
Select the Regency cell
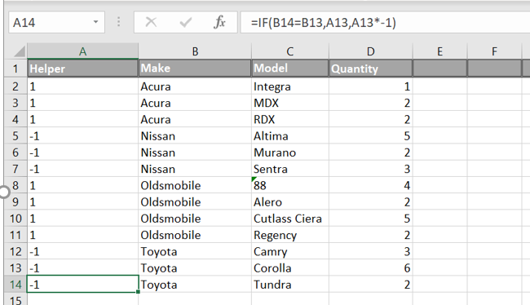point(290,235)
